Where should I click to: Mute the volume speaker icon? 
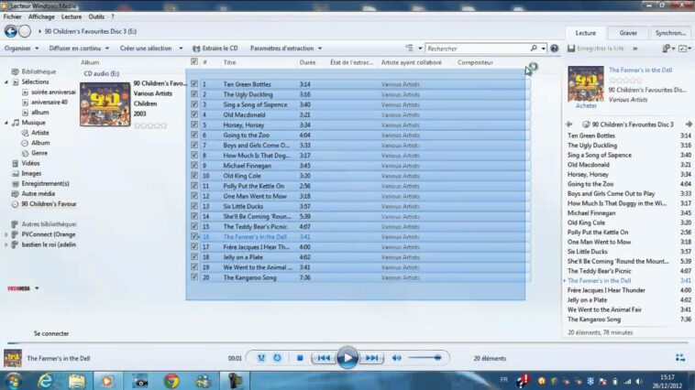pos(396,358)
